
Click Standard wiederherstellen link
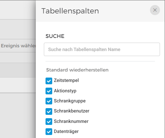[77, 70]
